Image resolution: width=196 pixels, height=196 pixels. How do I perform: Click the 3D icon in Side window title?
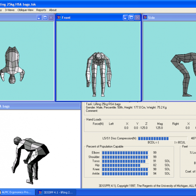coord(145,18)
